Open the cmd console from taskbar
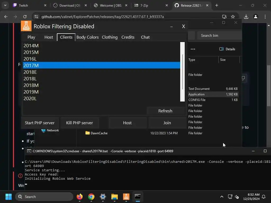The width and height of the screenshot is (271, 203). pos(138,197)
